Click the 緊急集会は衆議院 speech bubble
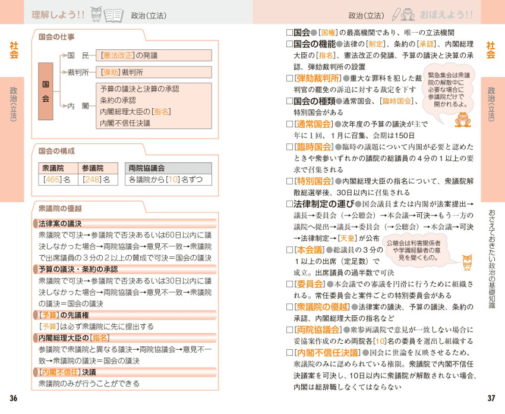The height and width of the screenshot is (414, 505). point(449,90)
